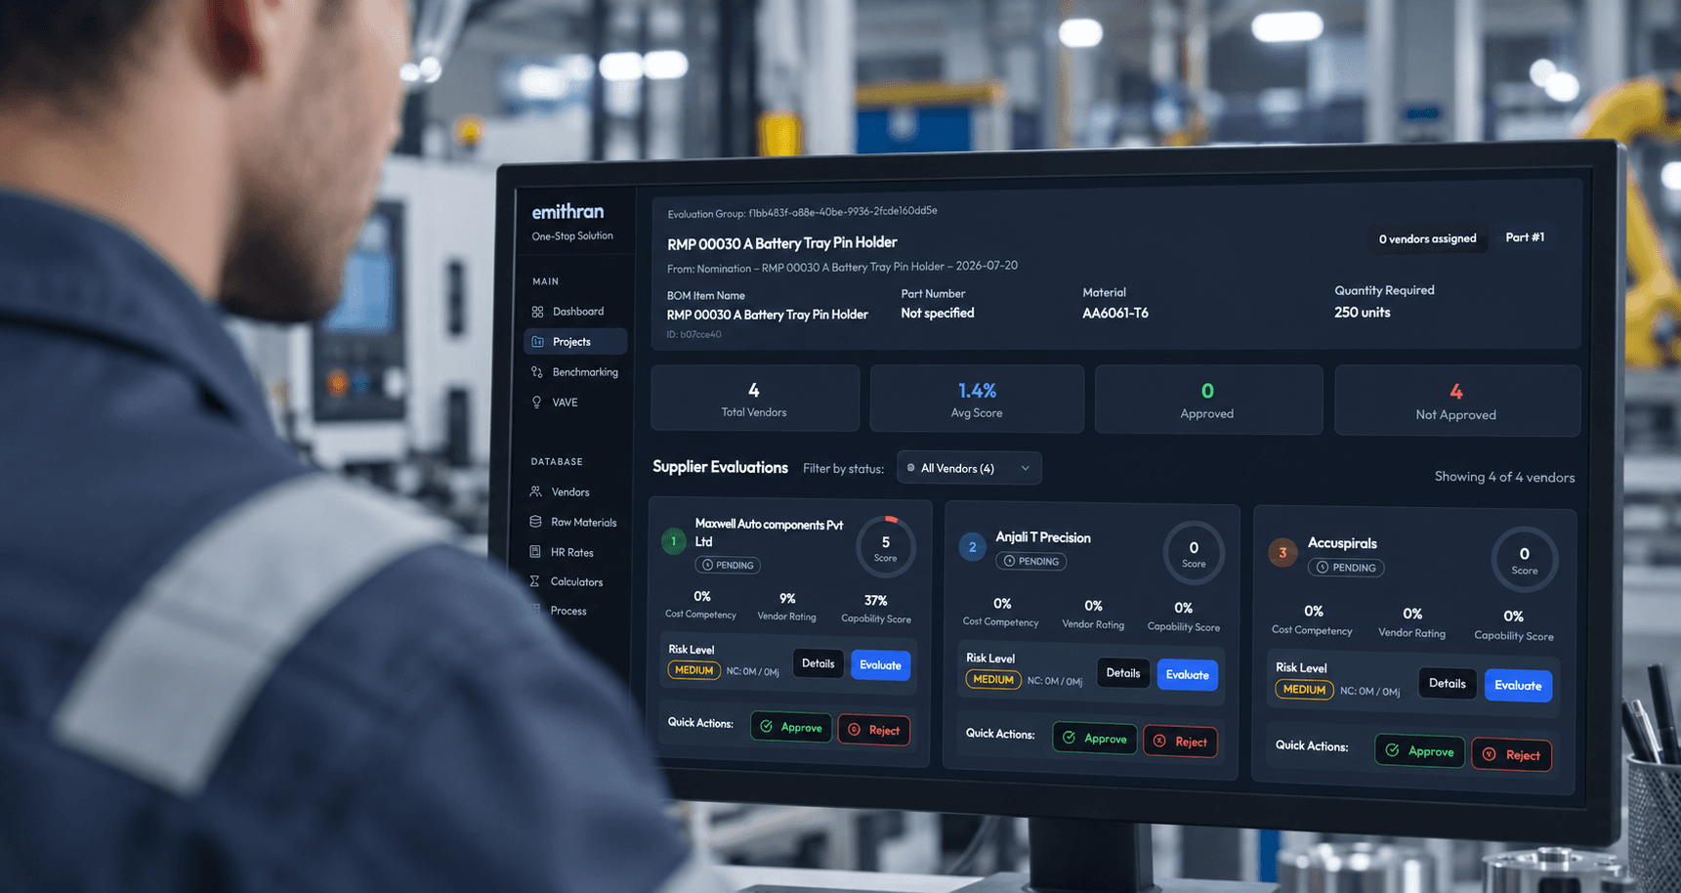Open Details for Anjali T Precision
The height and width of the screenshot is (893, 1681).
click(1122, 673)
